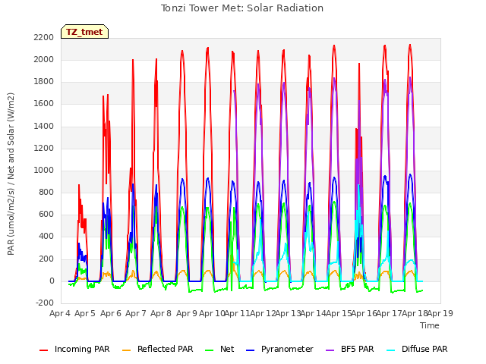This screenshot has height=364, width=486.
Task: Click the 1800 y-axis tick label
Action: coord(44,82)
